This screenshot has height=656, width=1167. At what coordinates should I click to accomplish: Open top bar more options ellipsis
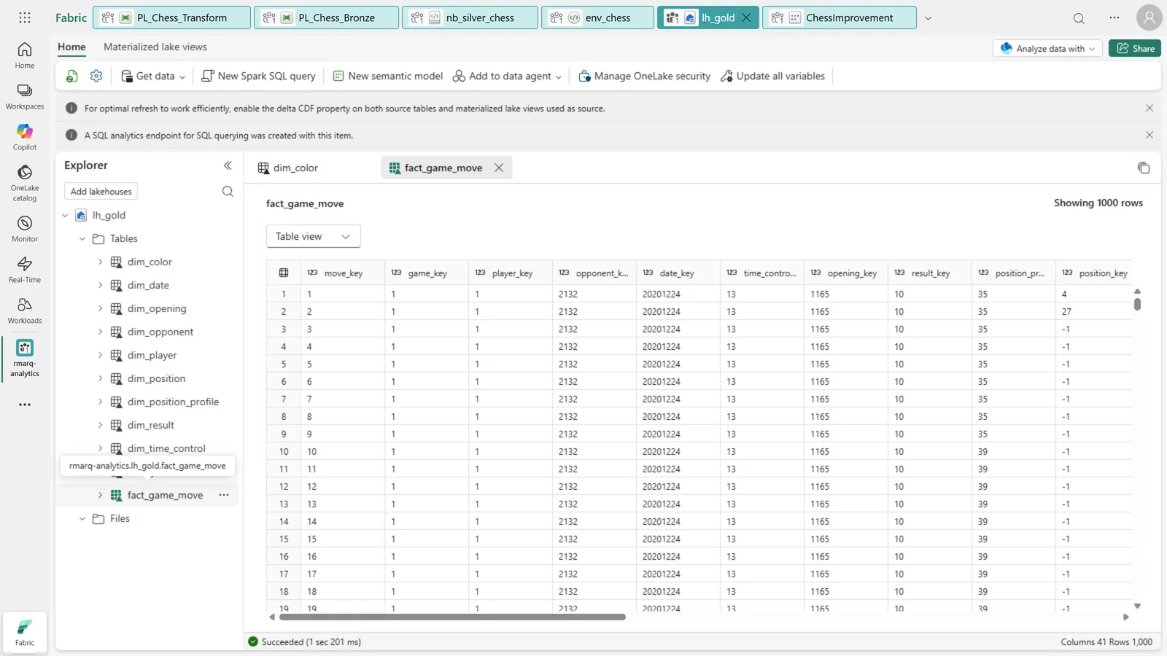(x=1114, y=17)
